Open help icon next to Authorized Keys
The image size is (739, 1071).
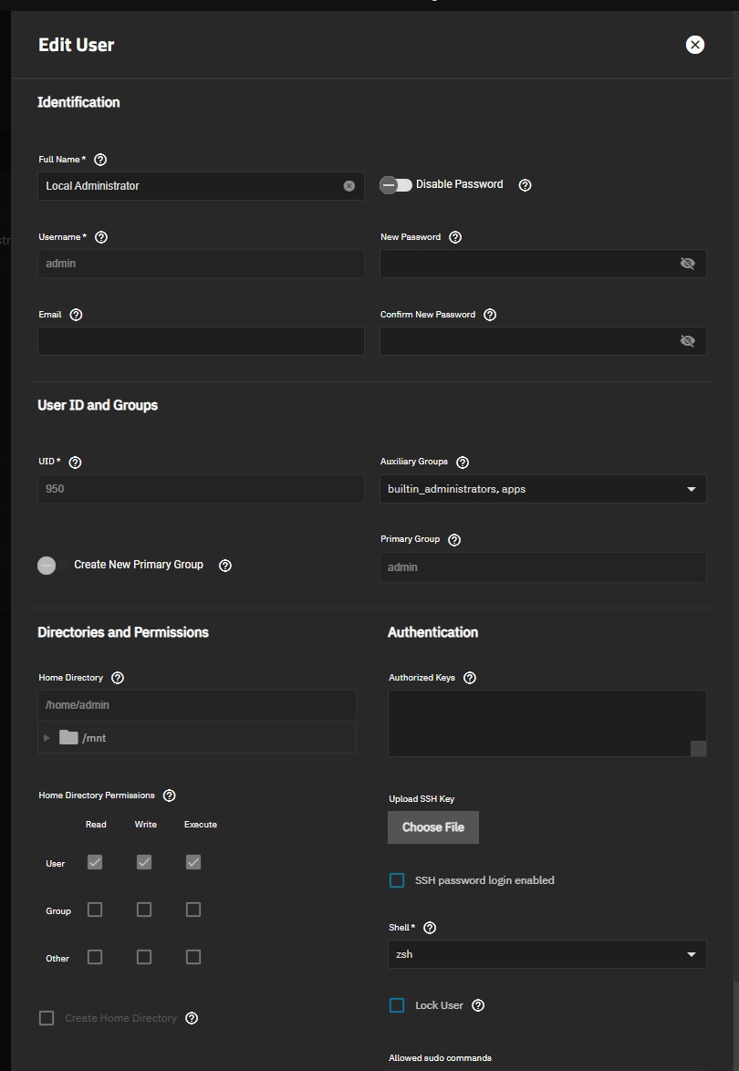[470, 678]
